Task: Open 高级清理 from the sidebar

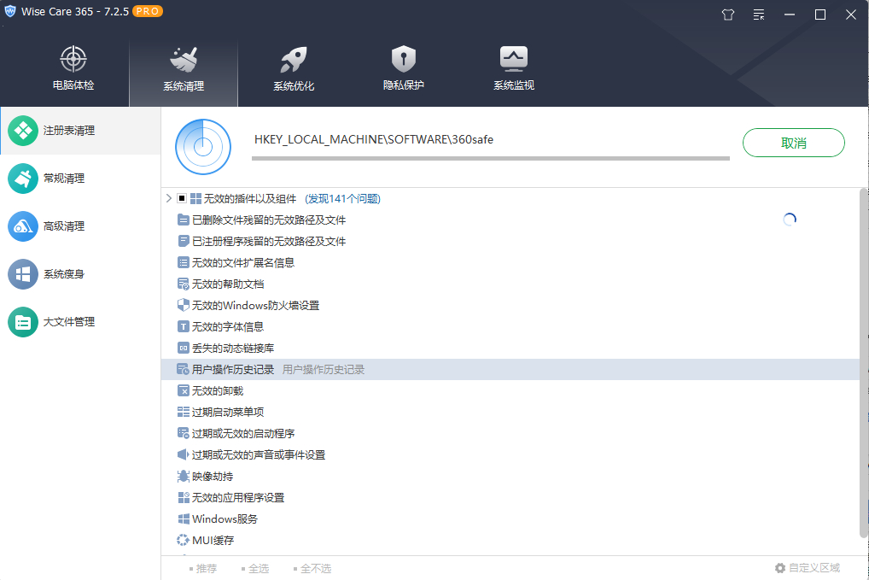Action: pos(81,226)
